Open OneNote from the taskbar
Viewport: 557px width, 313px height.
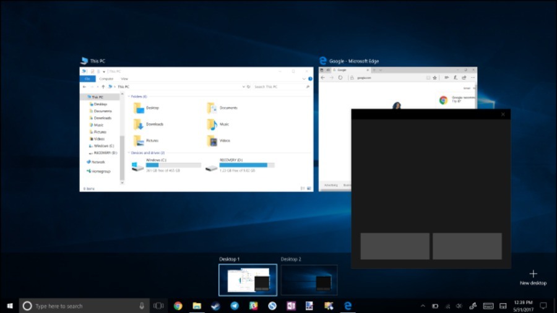tap(291, 306)
